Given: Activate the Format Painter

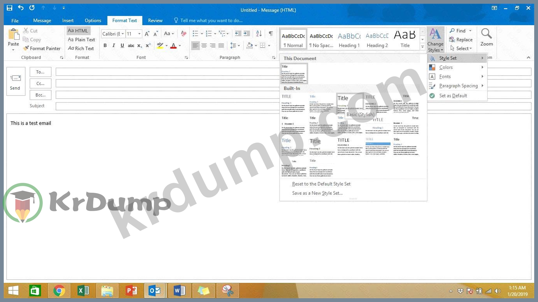Looking at the screenshot, I should (42, 48).
